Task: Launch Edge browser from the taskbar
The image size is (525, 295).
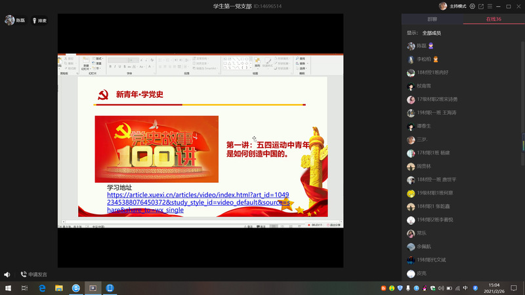Action: coord(42,288)
